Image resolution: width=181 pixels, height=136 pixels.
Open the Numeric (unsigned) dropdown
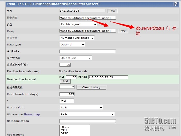click(x=77, y=38)
